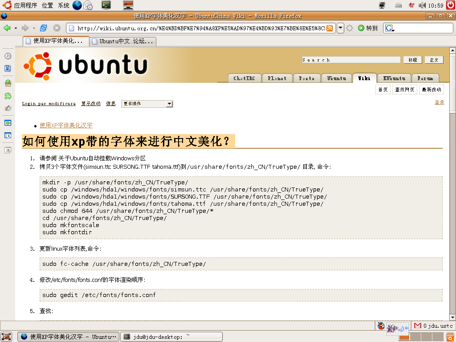Open the back history dropdown arrow
The width and height of the screenshot is (456, 342).
[16, 28]
